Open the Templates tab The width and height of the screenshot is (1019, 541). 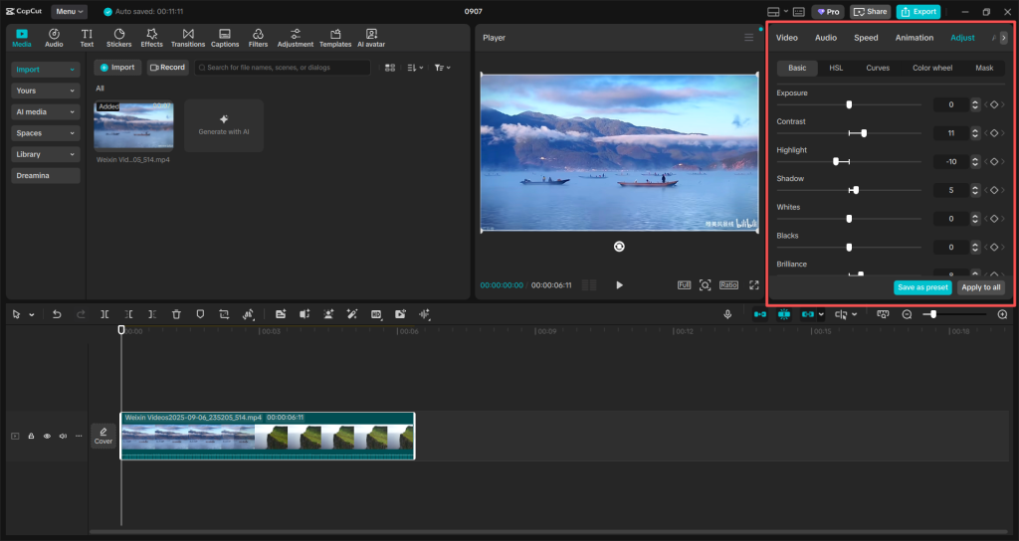335,38
